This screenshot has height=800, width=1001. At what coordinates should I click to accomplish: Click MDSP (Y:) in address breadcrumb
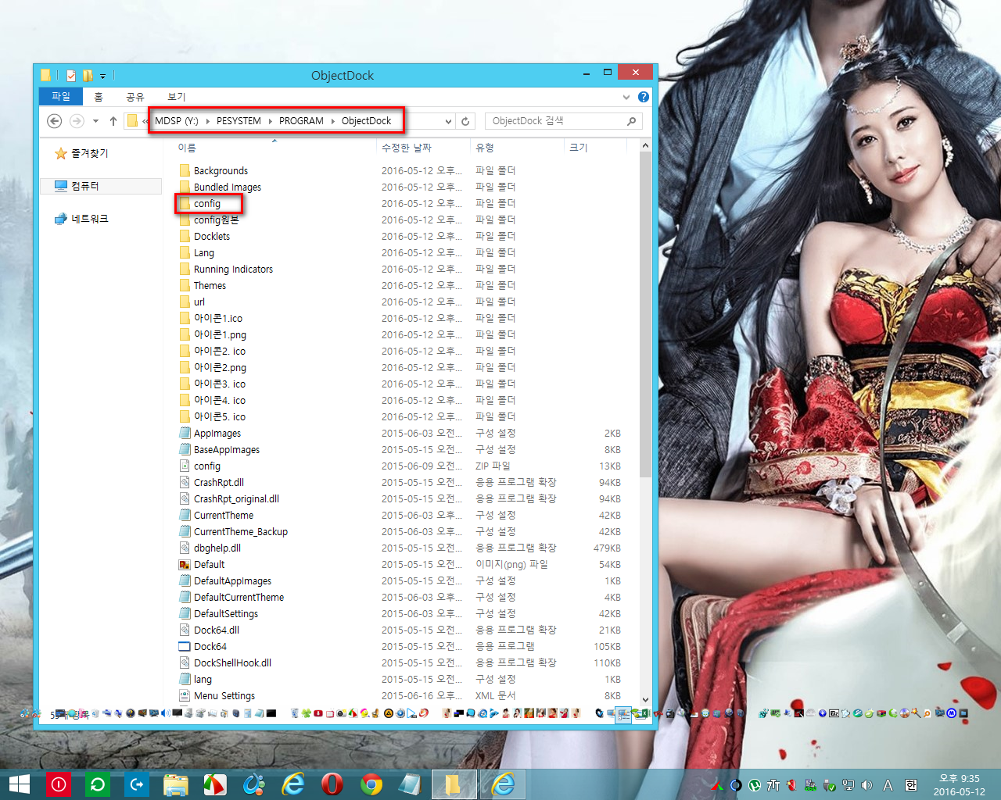[x=176, y=121]
